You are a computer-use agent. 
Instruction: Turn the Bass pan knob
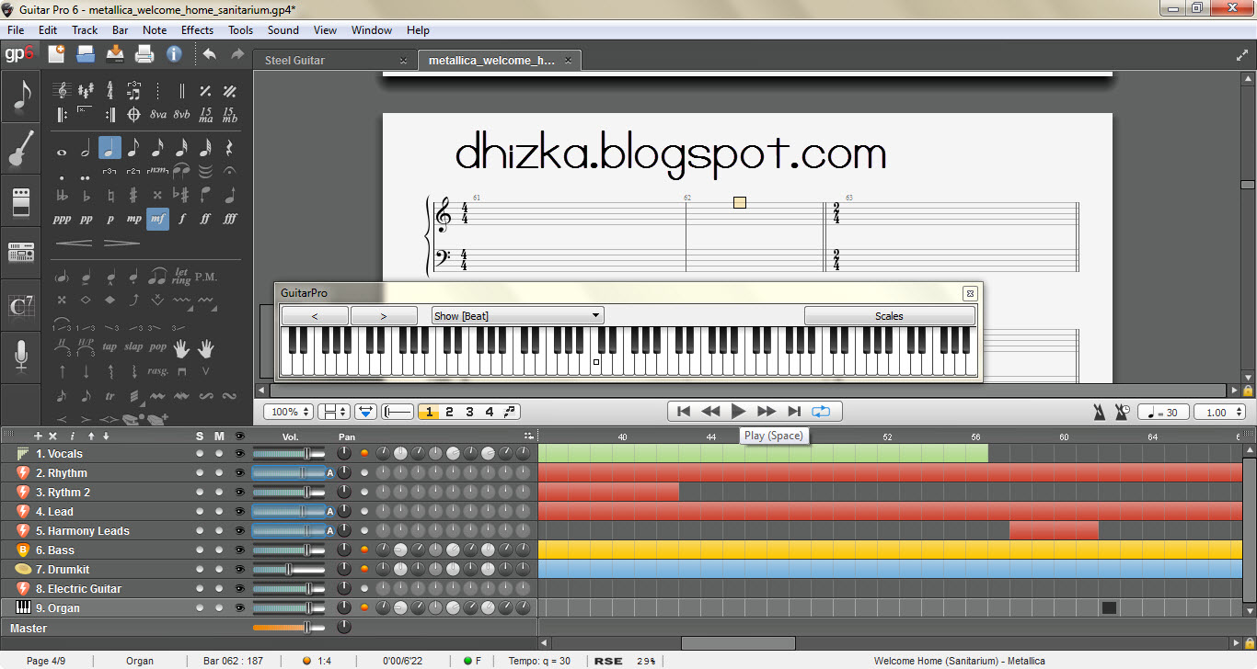(x=344, y=550)
